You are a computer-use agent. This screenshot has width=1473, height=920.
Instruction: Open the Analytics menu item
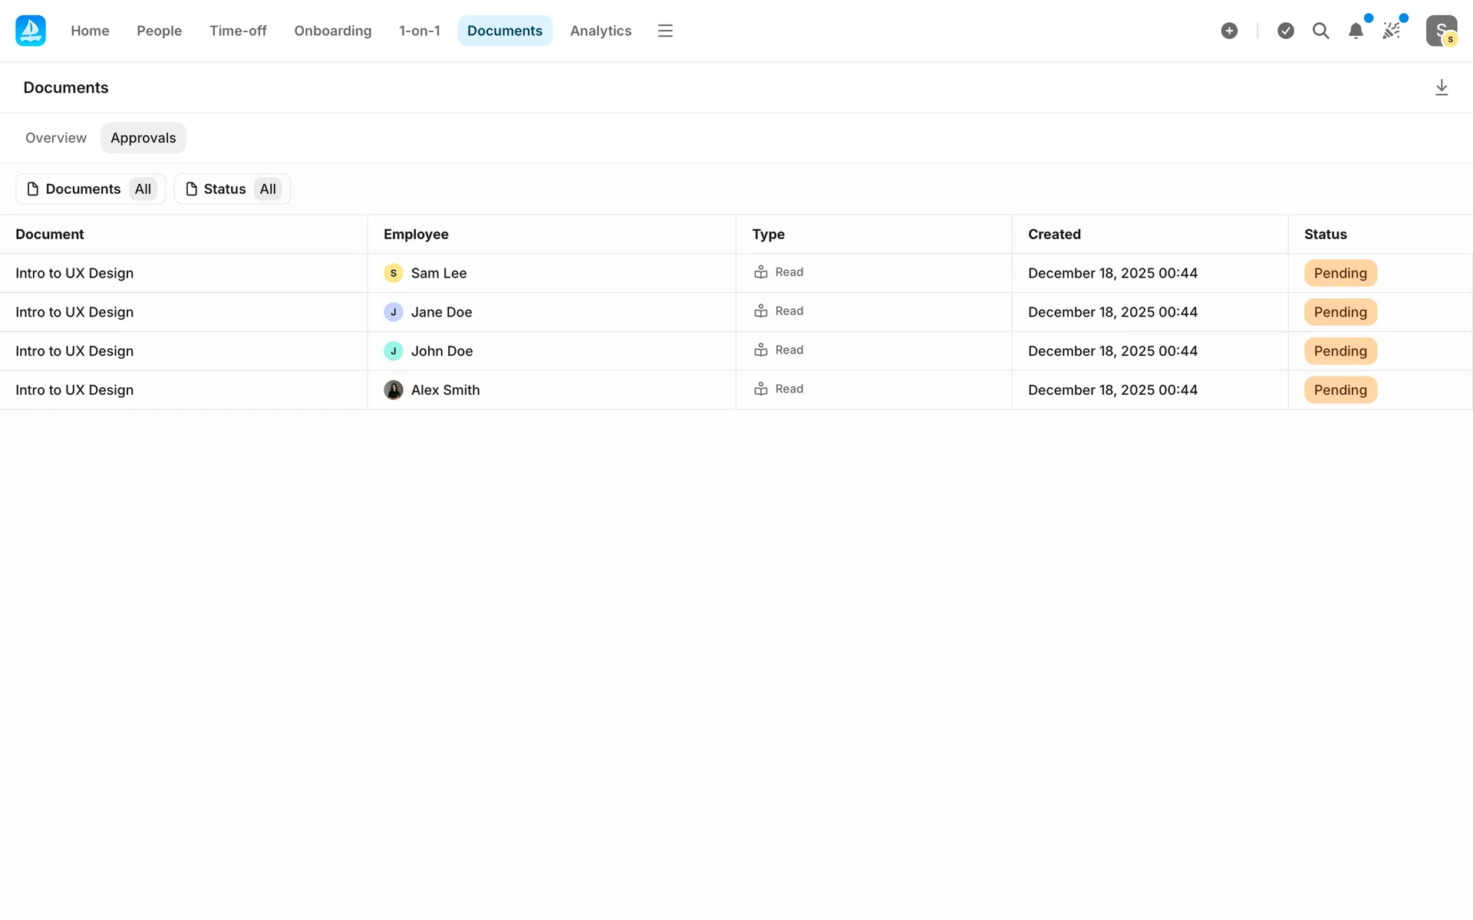[x=601, y=31]
